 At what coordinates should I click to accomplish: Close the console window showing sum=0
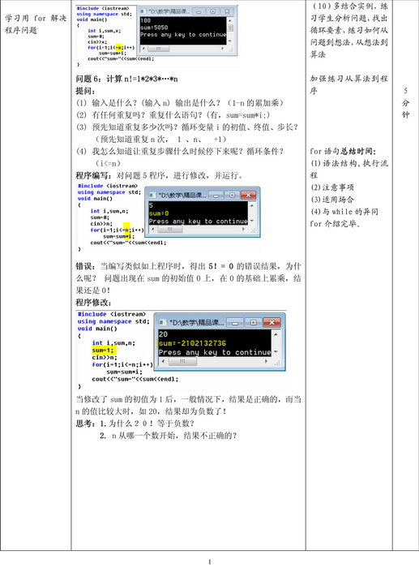(248, 196)
